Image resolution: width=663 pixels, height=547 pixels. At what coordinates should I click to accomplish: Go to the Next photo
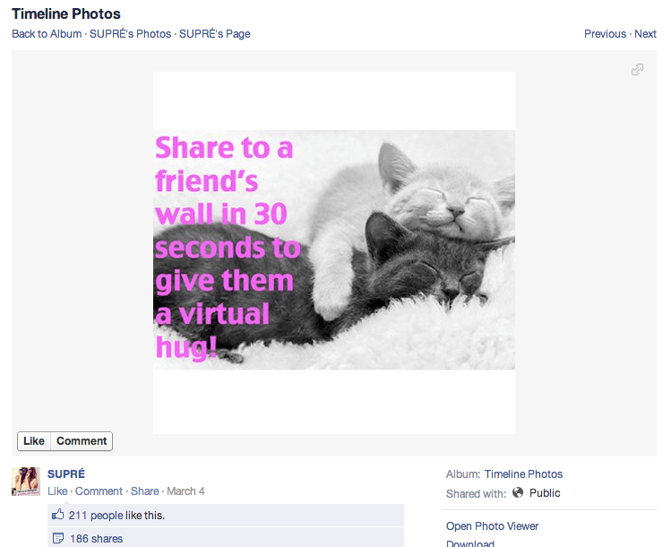click(x=645, y=34)
